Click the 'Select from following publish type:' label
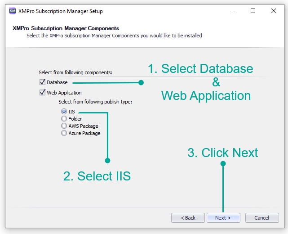This screenshot has height=234, width=288. (95, 102)
